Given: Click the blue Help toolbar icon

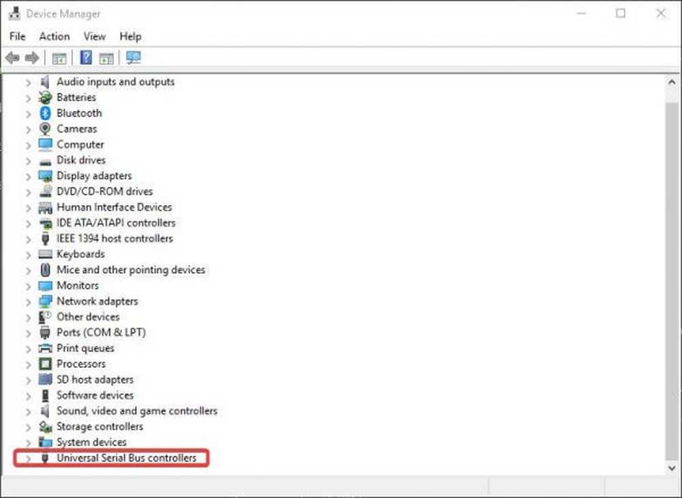Looking at the screenshot, I should pos(86,58).
